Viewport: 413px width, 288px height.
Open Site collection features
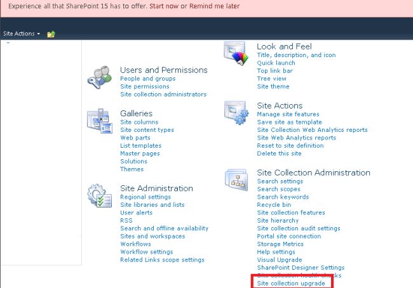point(291,213)
